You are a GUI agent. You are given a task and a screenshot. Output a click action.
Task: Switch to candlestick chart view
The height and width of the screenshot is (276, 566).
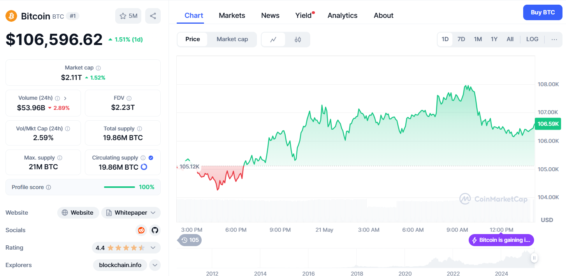[x=298, y=39]
